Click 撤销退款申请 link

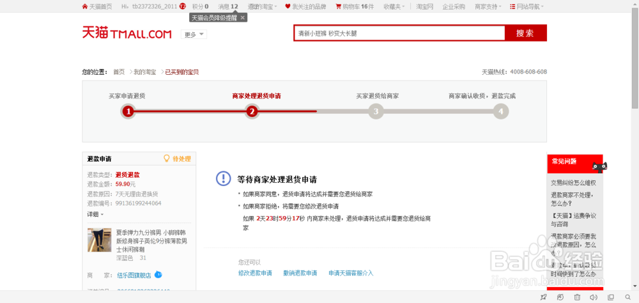pos(300,273)
